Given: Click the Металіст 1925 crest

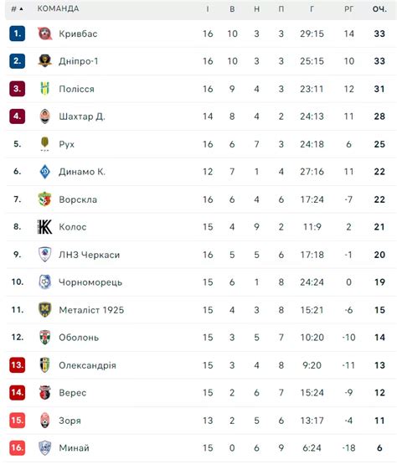Looking at the screenshot, I should tap(44, 310).
